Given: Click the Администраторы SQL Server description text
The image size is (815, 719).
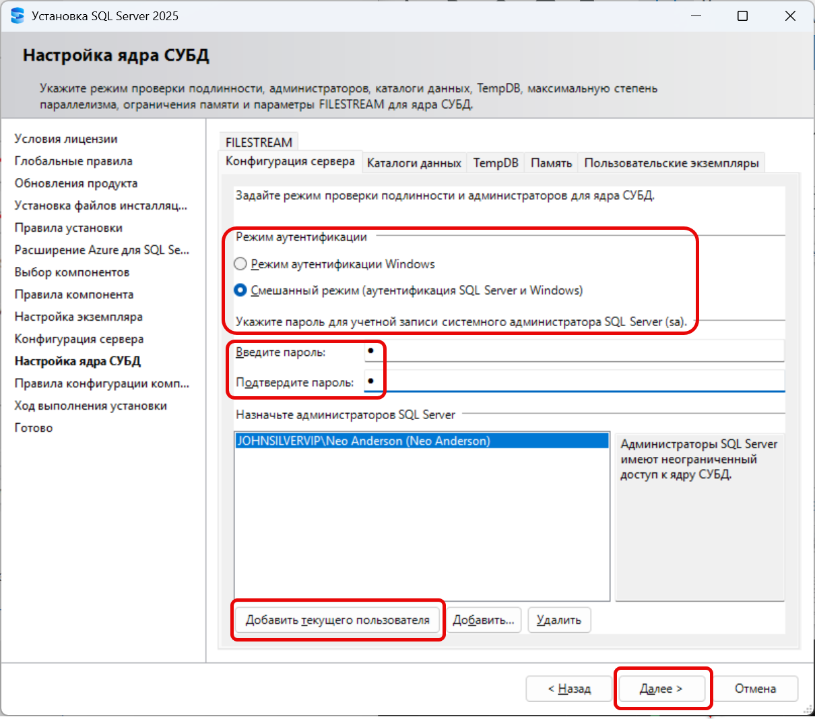Looking at the screenshot, I should tap(699, 460).
